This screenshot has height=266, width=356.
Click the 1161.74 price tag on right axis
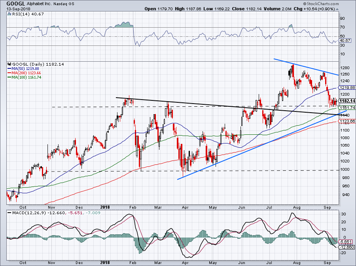click(348, 108)
